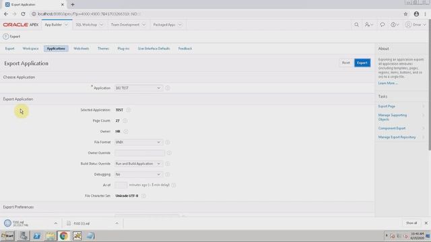This screenshot has width=431, height=242.
Task: Click help icon beside Owner value
Action: click(126, 132)
